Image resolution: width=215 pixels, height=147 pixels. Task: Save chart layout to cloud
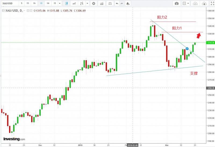click(204, 3)
